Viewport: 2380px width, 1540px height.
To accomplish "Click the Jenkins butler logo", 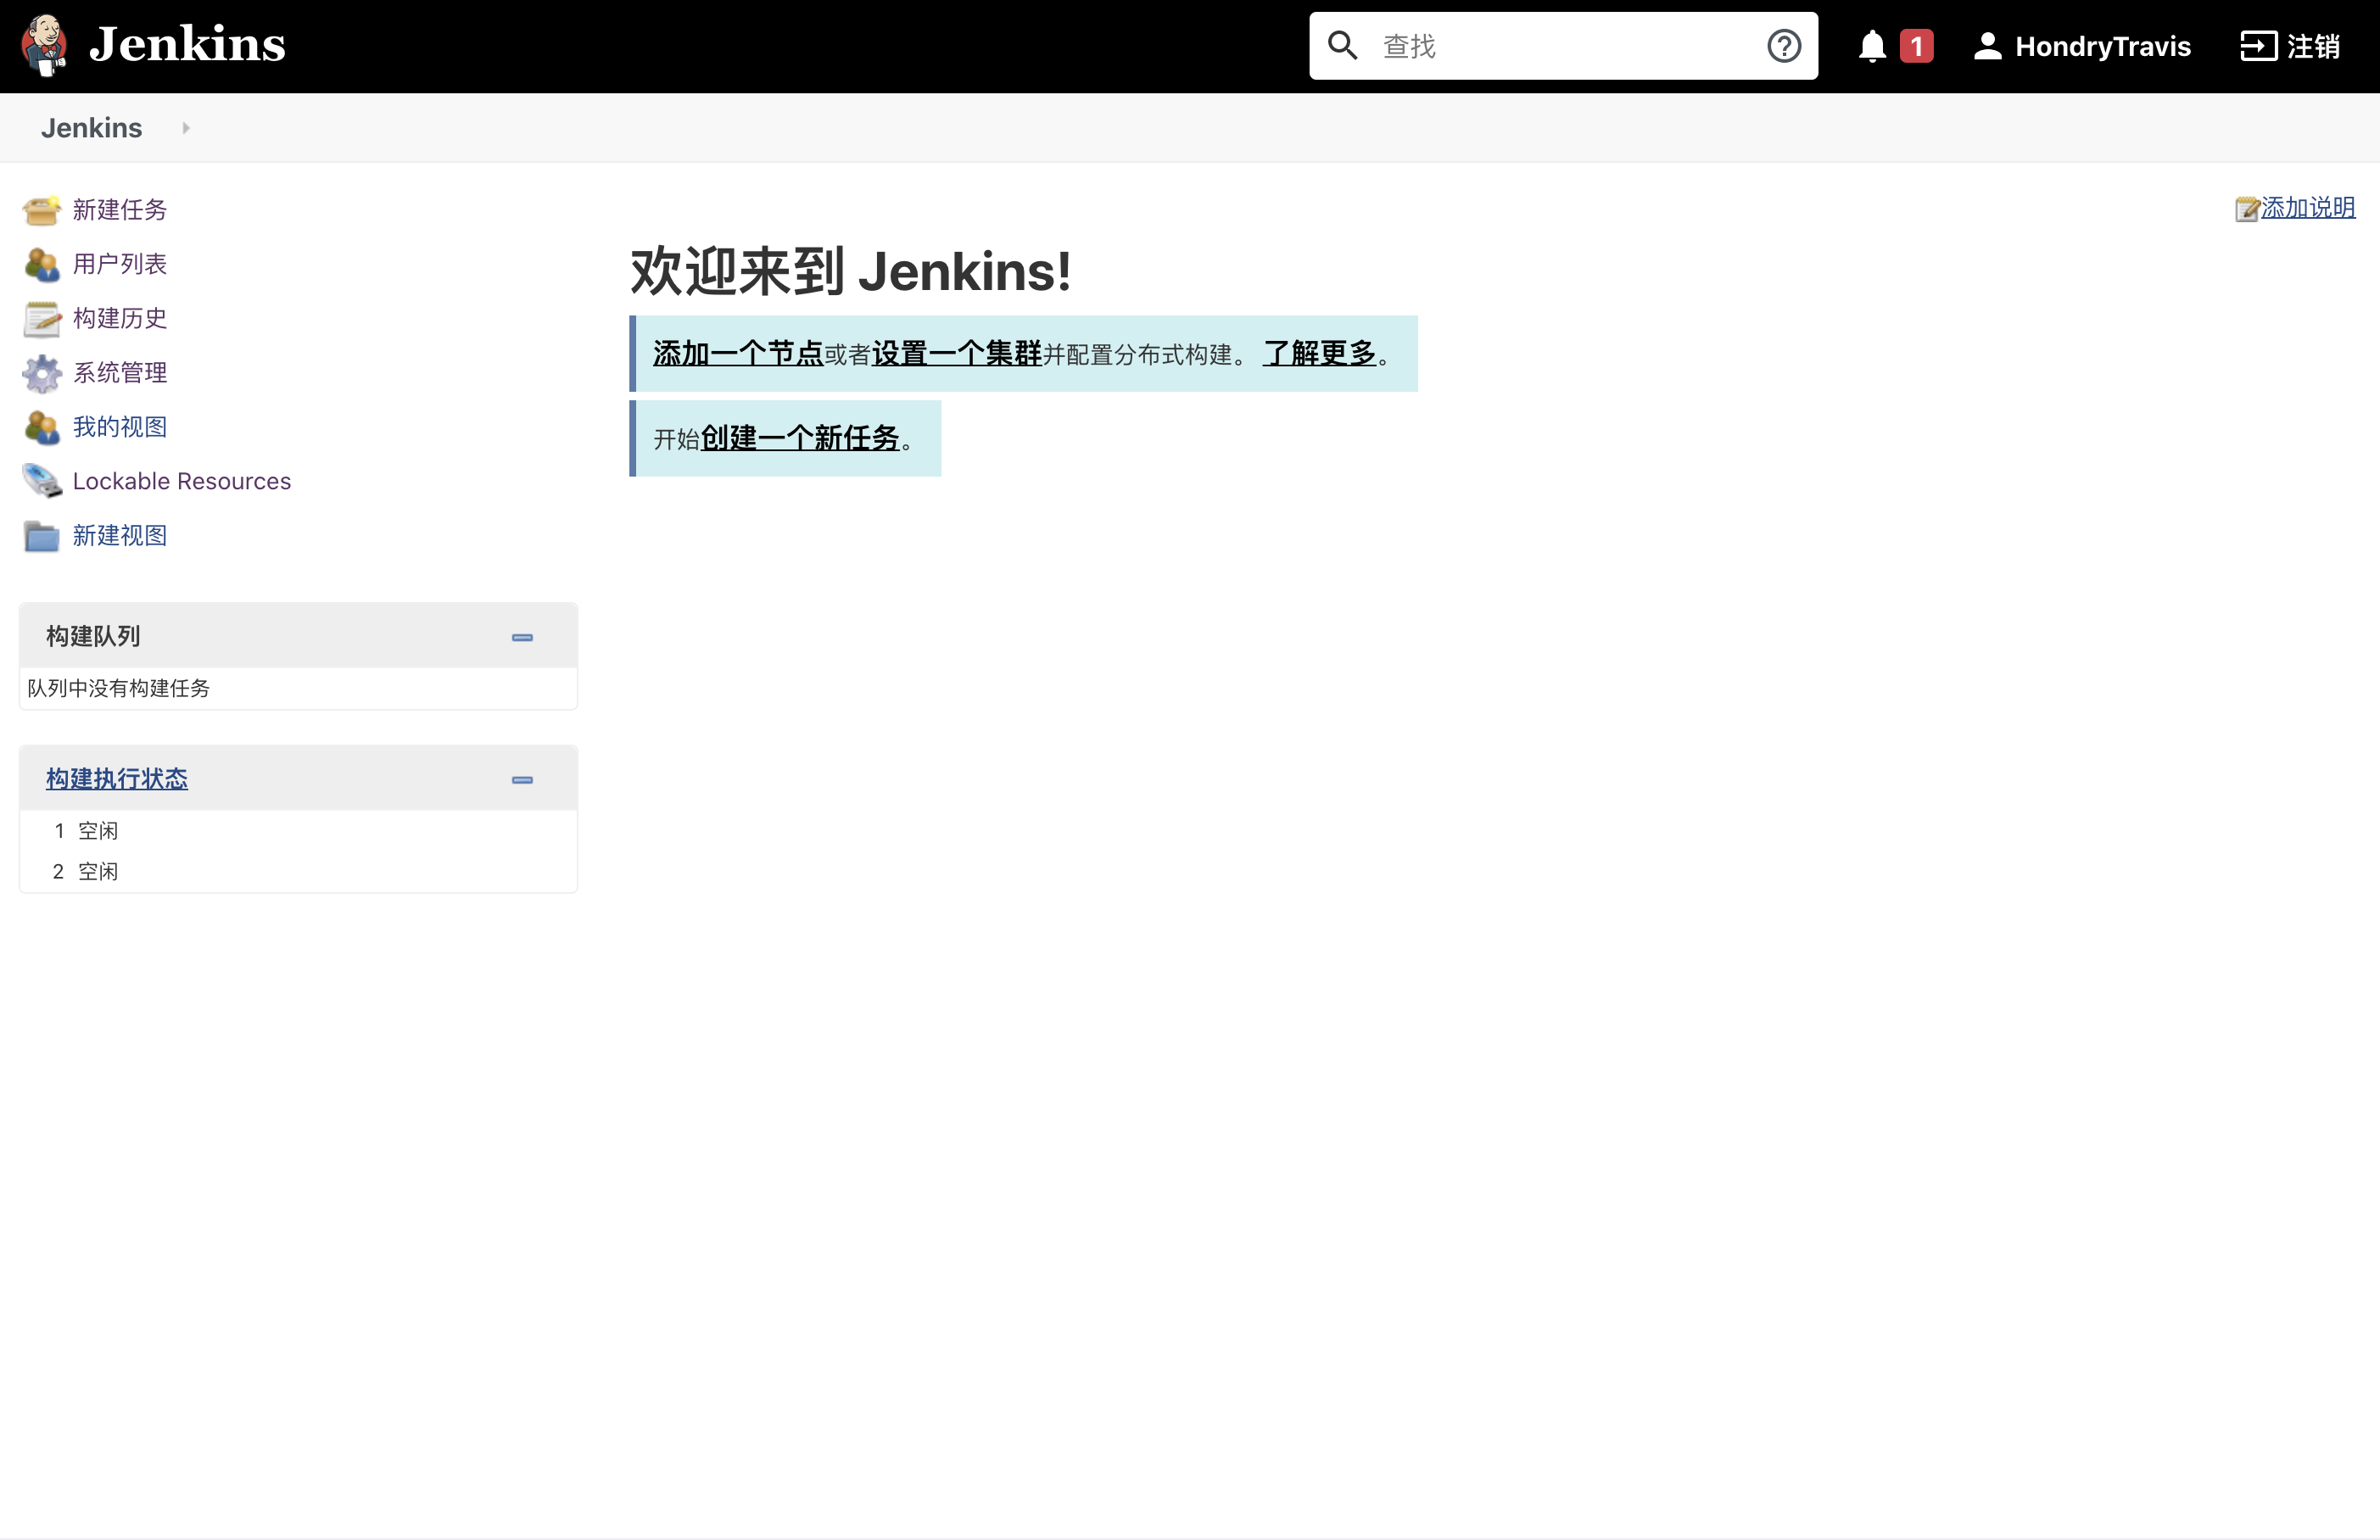I will click(45, 45).
